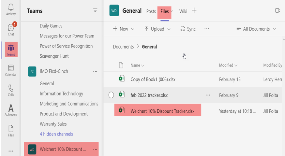The width and height of the screenshot is (285, 156).
Task: Click the Sync button
Action: click(x=188, y=29)
